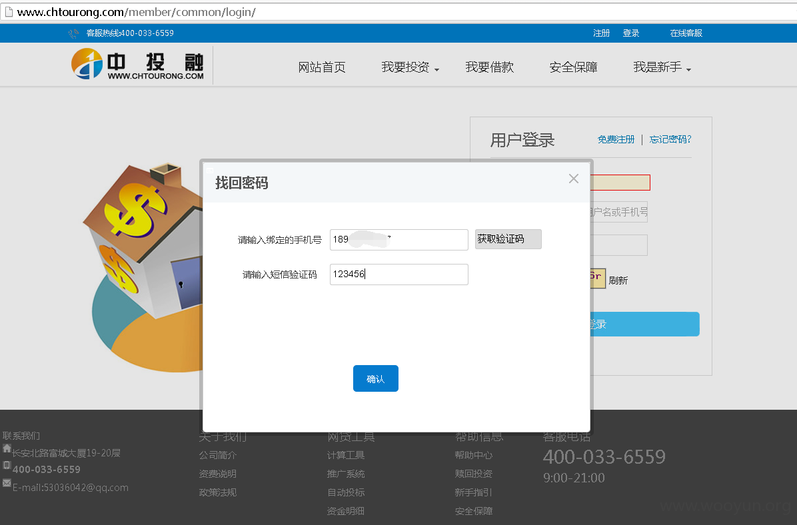The image size is (797, 525).
Task: Open 资金明细 footer link
Action: coord(346,511)
